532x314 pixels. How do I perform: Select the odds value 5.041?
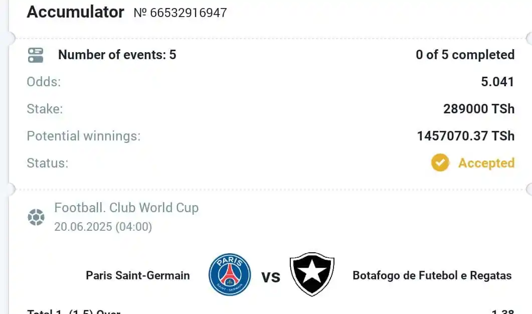(x=498, y=82)
